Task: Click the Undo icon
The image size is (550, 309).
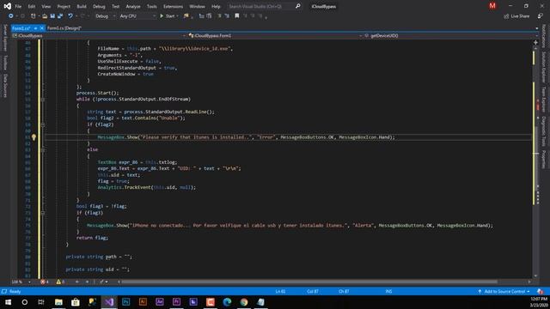Action: pos(70,16)
